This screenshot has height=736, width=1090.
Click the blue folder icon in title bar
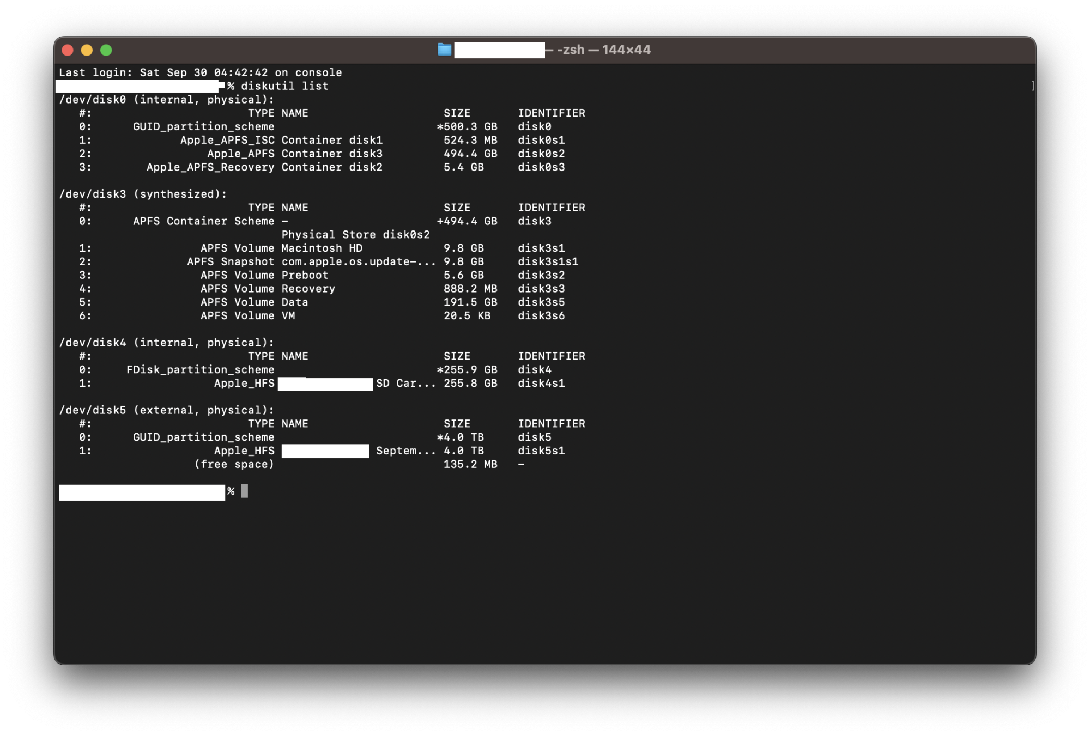point(445,50)
